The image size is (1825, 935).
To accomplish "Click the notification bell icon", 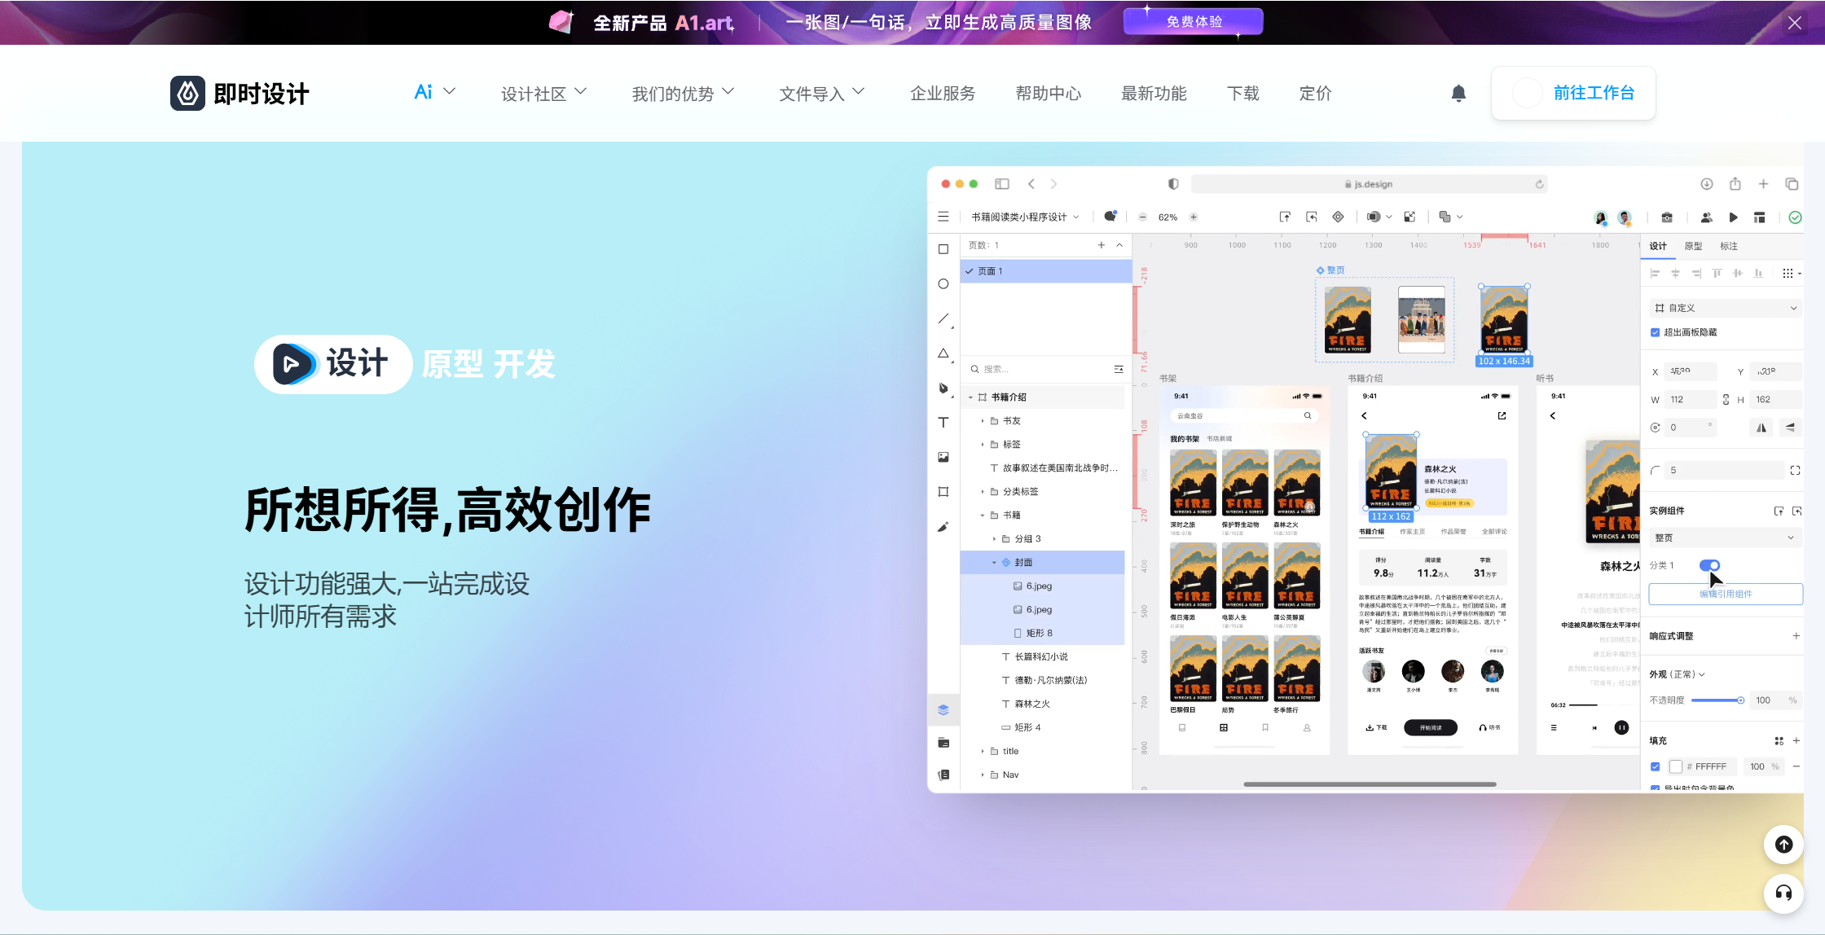I will pyautogui.click(x=1458, y=94).
